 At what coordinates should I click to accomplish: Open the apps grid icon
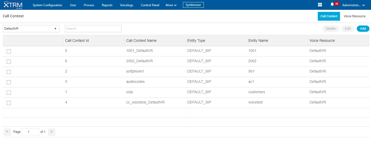pyautogui.click(x=320, y=5)
